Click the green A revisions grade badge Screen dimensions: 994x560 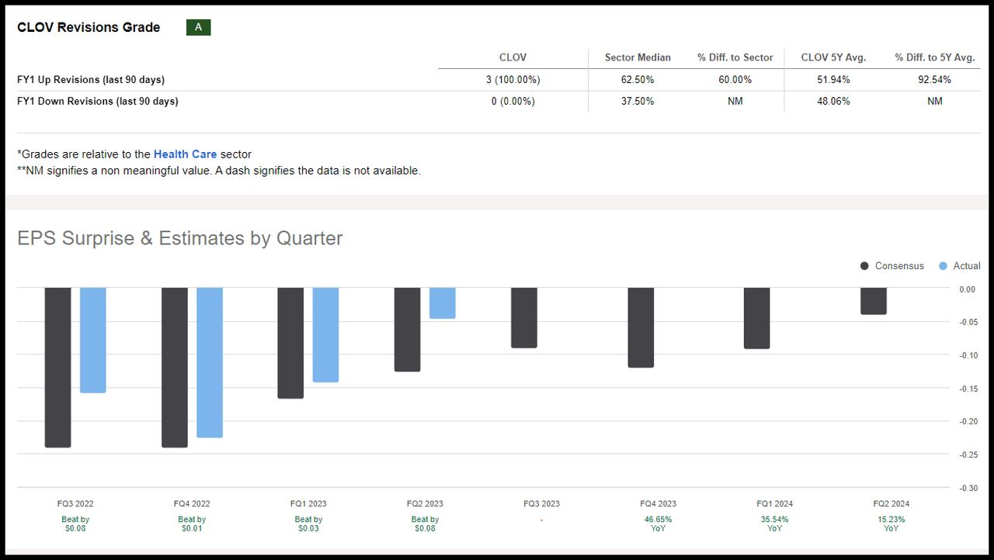[199, 27]
